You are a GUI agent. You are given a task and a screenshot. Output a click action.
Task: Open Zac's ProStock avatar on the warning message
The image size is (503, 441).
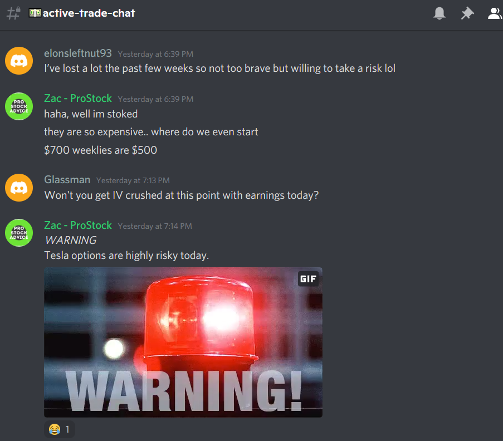click(19, 233)
